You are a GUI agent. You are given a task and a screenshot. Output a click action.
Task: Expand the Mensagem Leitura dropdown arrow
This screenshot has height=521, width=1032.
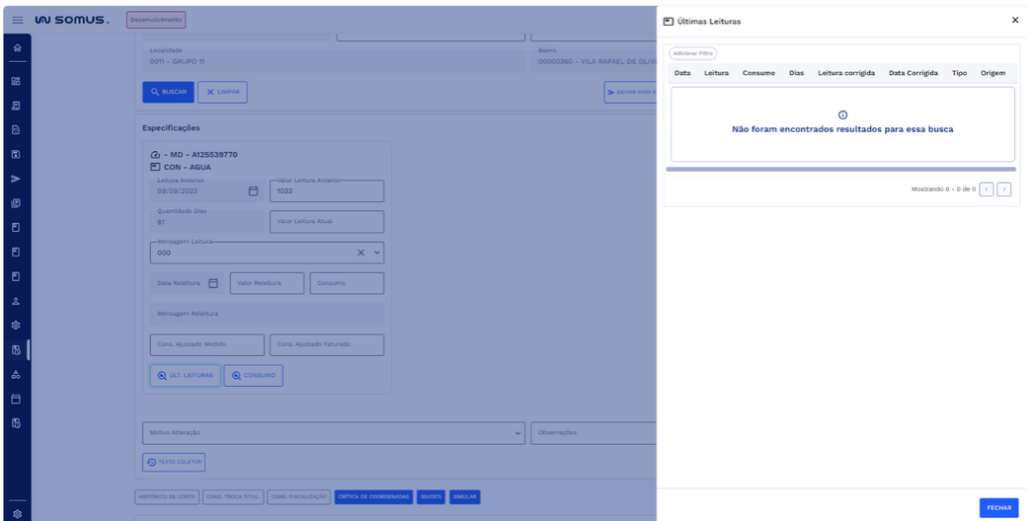pos(376,253)
